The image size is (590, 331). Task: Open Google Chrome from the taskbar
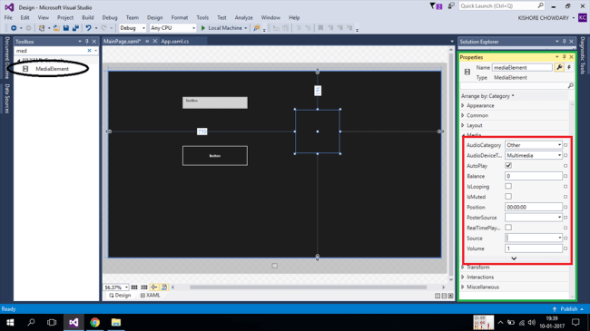click(x=94, y=322)
